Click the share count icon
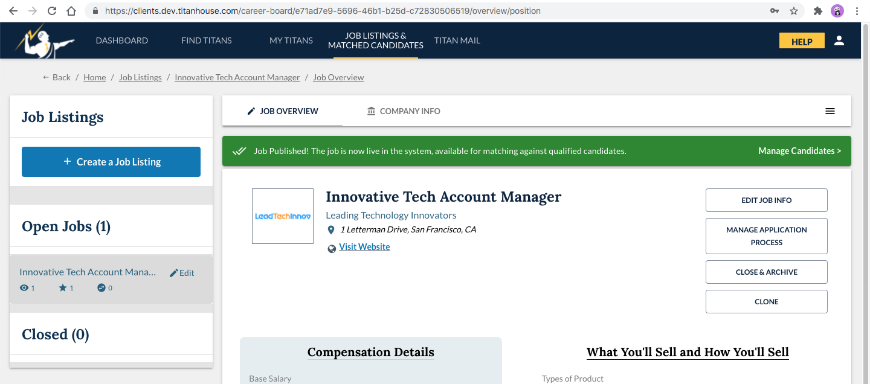This screenshot has height=384, width=870. pos(101,288)
